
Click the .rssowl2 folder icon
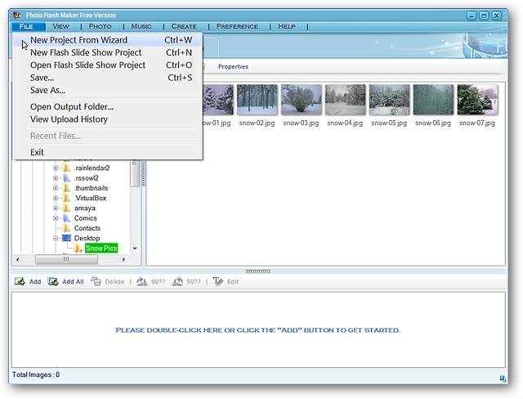67,177
